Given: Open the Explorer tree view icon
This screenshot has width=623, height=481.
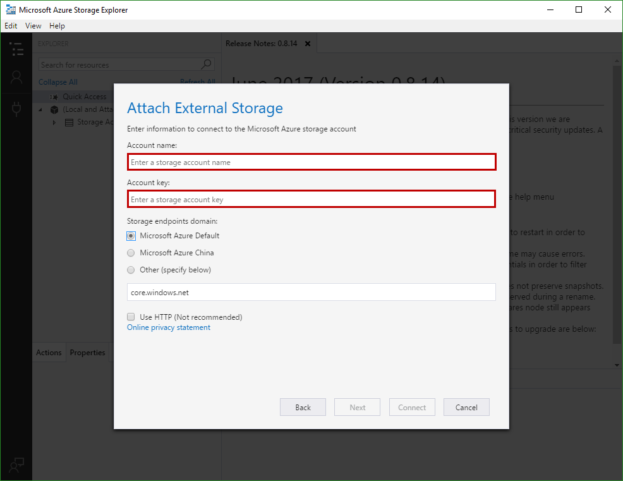Looking at the screenshot, I should (16, 49).
